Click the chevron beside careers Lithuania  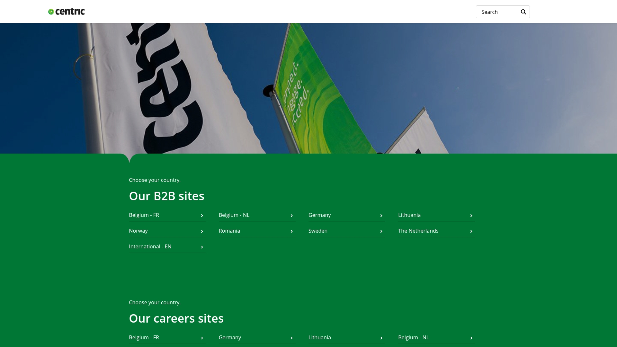pyautogui.click(x=381, y=338)
